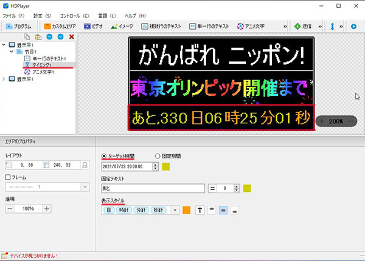Expand the second 显示屏1 tree node

4,79
